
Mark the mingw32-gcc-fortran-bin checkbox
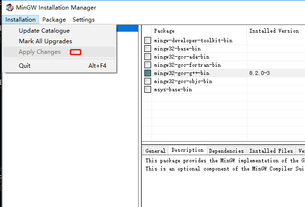click(x=148, y=65)
